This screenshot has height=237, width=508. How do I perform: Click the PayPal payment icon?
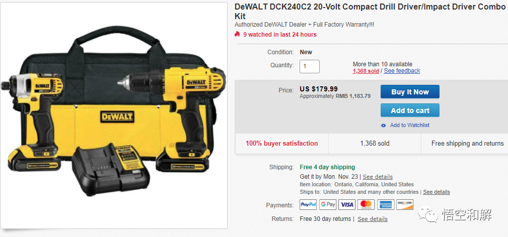click(x=309, y=204)
